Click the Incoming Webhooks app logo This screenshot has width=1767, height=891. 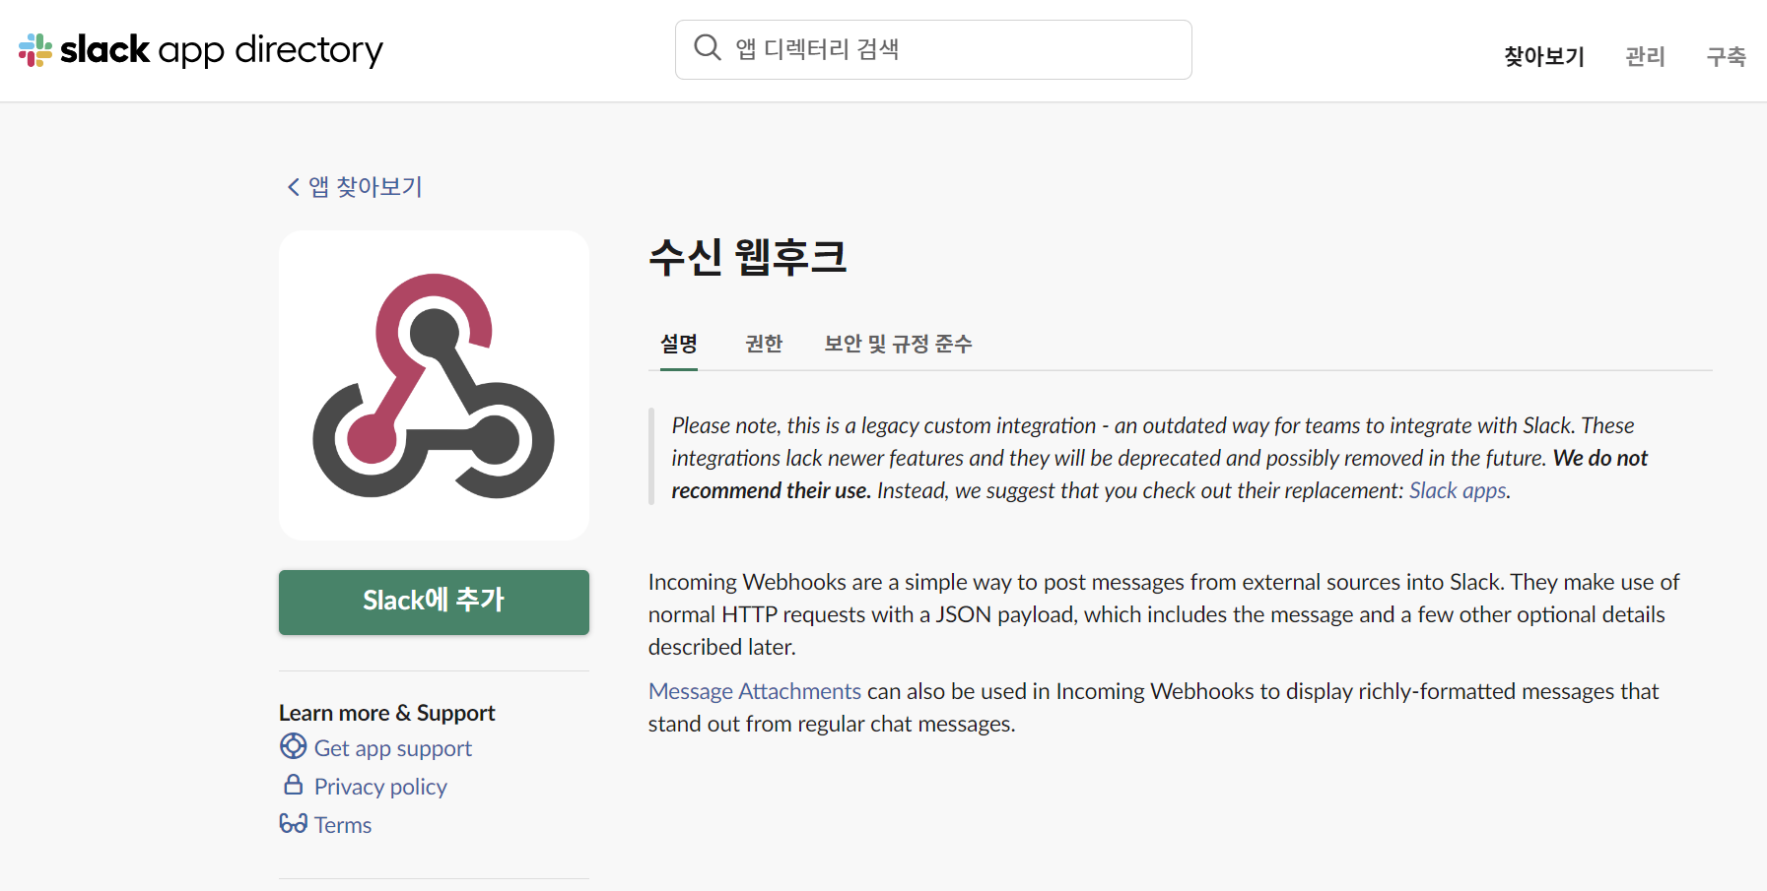tap(434, 385)
